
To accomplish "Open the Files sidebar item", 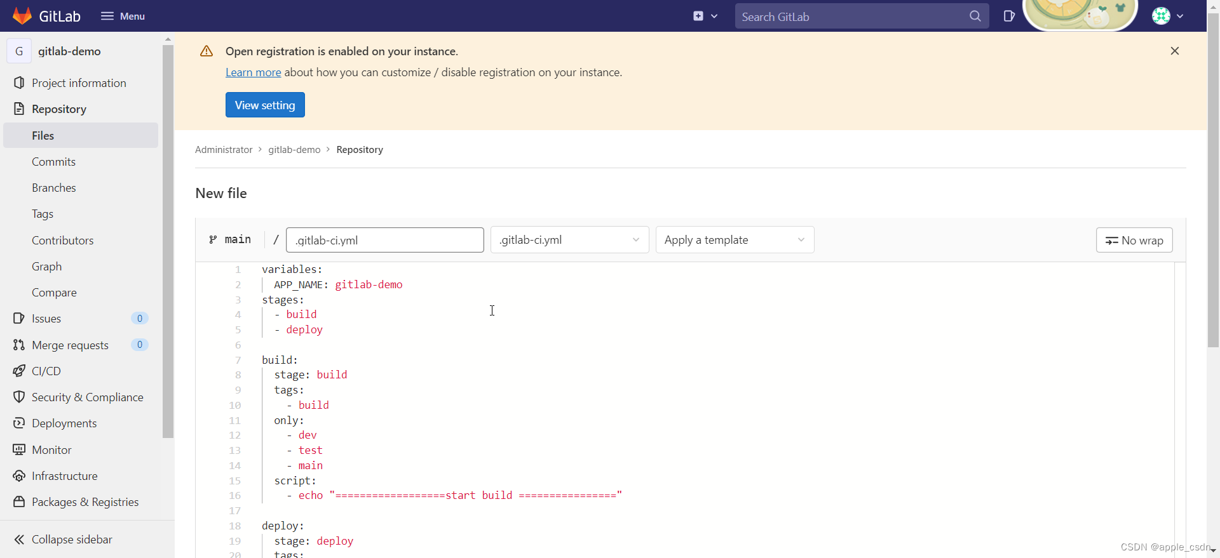I will (x=81, y=135).
